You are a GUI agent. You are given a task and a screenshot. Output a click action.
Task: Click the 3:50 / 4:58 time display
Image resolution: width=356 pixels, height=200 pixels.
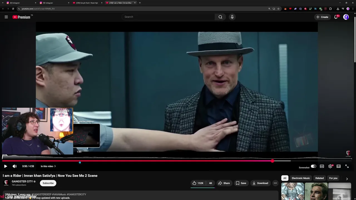tap(28, 166)
